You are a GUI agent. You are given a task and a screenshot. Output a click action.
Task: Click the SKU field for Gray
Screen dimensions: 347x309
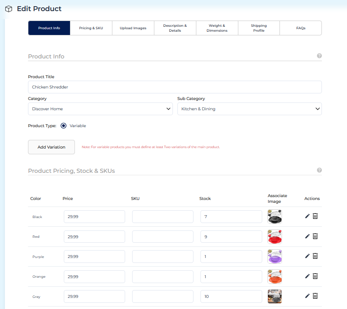(x=163, y=296)
